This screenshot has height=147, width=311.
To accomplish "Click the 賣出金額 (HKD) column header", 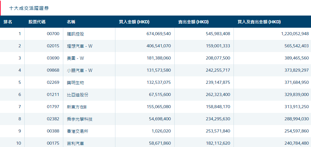I will tap(193, 22).
